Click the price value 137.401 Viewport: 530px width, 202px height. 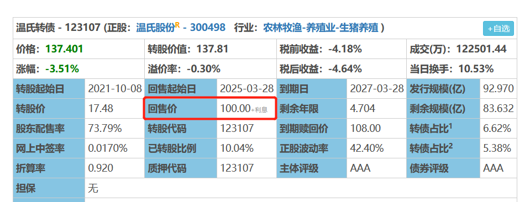[64, 49]
